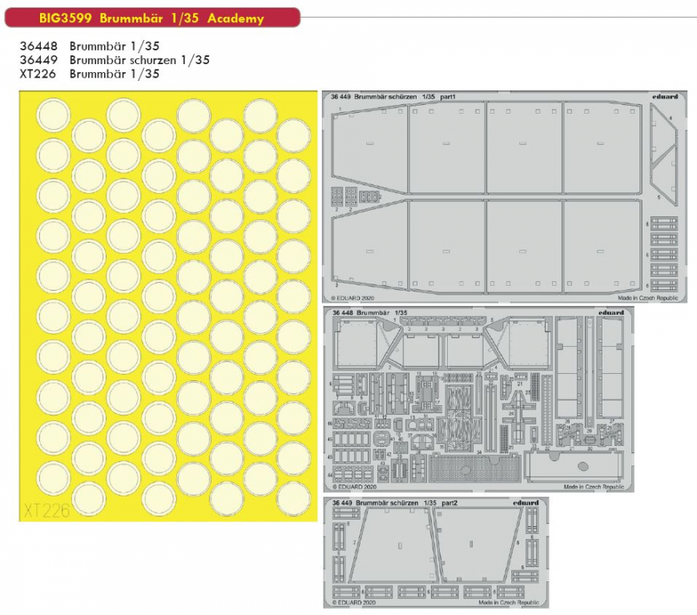Click the "36 449 Brummbär schürzen 1/35 part2" fret heading
Viewport: 697px width, 615px height.
(x=395, y=503)
